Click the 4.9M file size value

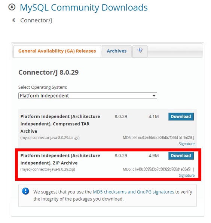point(153,156)
